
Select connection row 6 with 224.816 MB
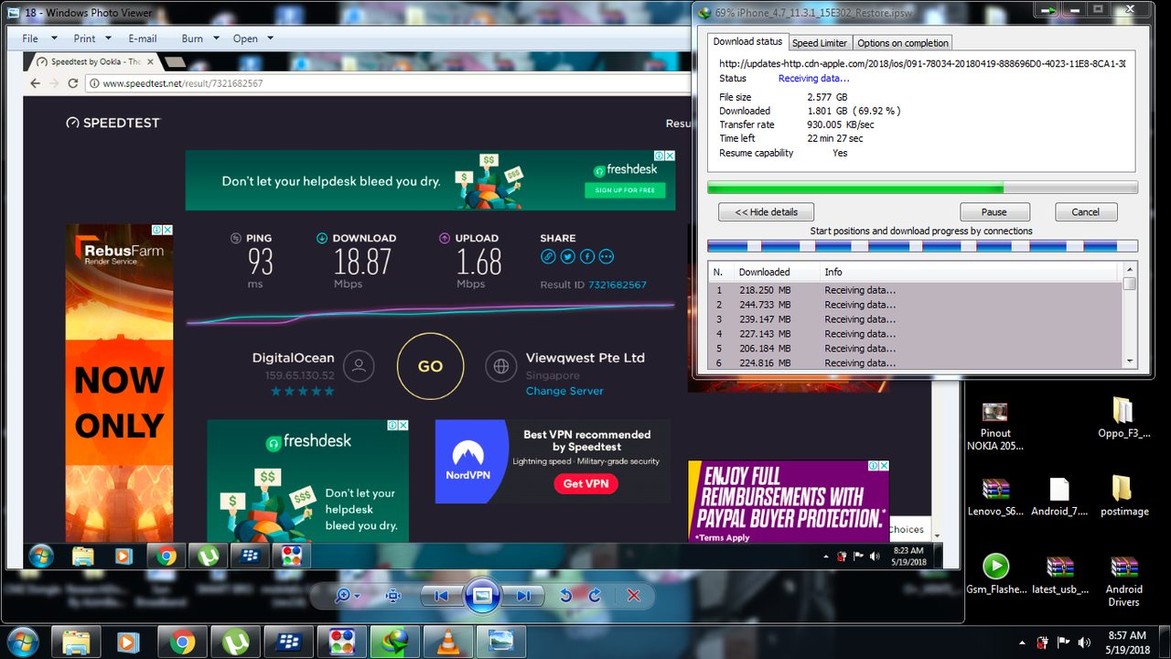click(915, 362)
